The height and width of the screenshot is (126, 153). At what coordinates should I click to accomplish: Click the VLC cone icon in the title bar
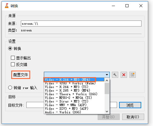pyautogui.click(x=7, y=6)
